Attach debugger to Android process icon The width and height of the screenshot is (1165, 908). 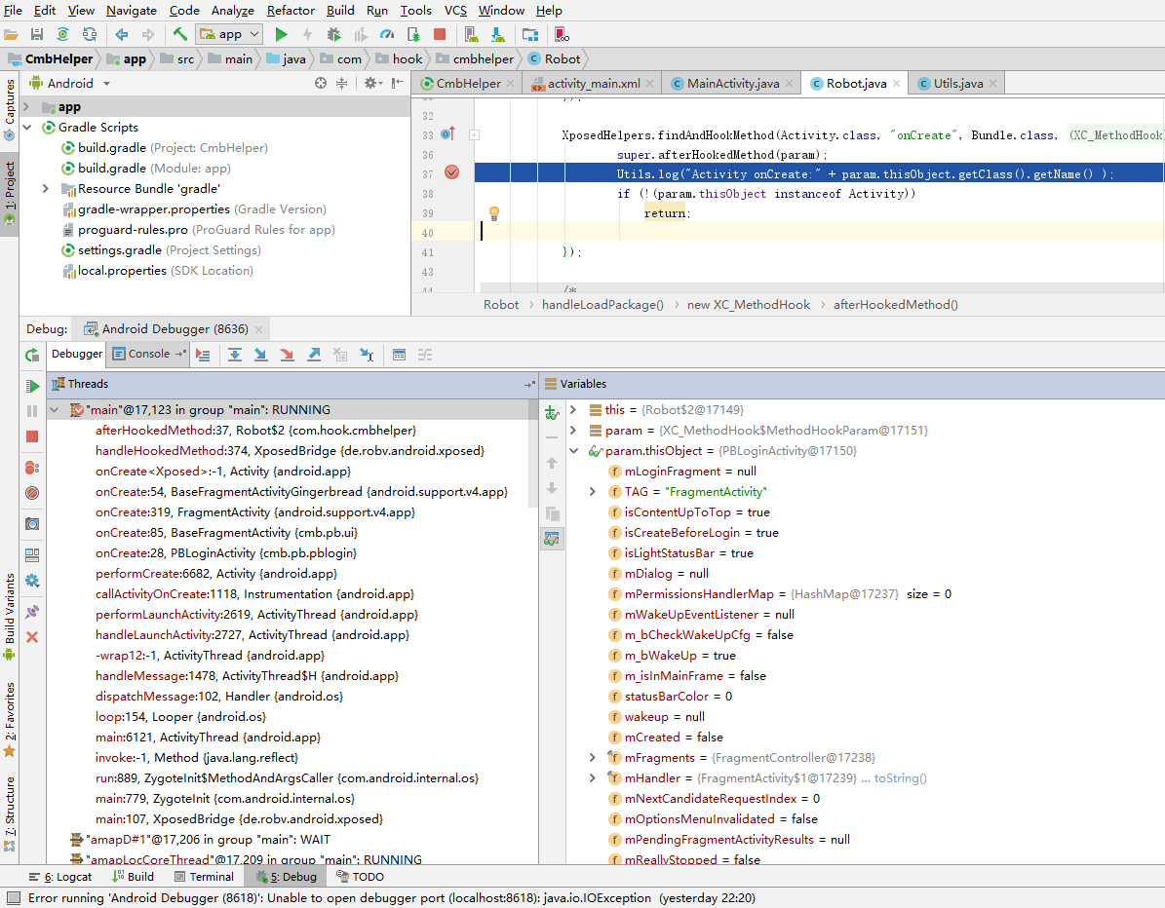point(413,34)
